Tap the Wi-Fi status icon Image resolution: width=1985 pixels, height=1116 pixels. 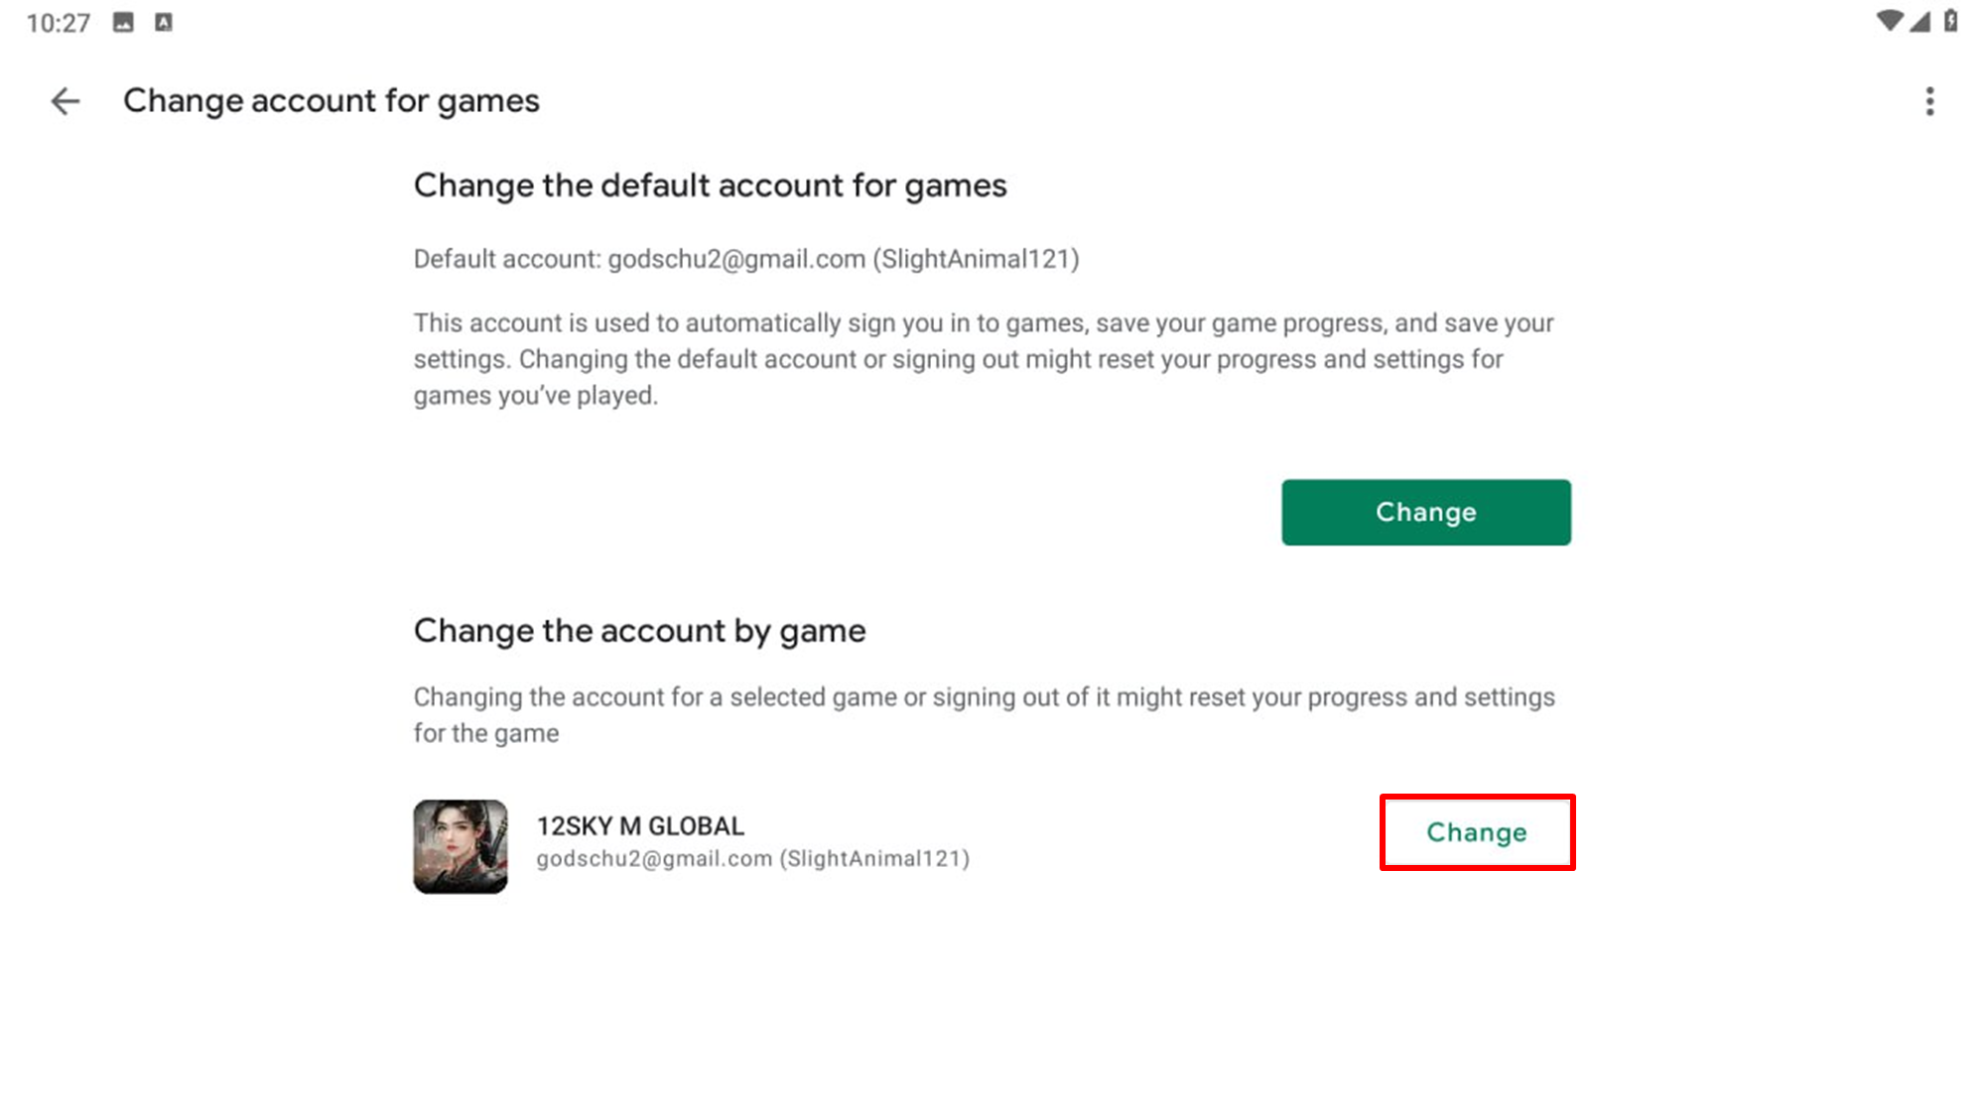click(x=1889, y=21)
